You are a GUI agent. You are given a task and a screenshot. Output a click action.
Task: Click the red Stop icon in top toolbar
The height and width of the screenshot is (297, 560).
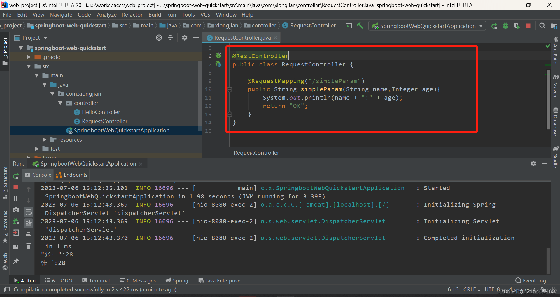[528, 26]
